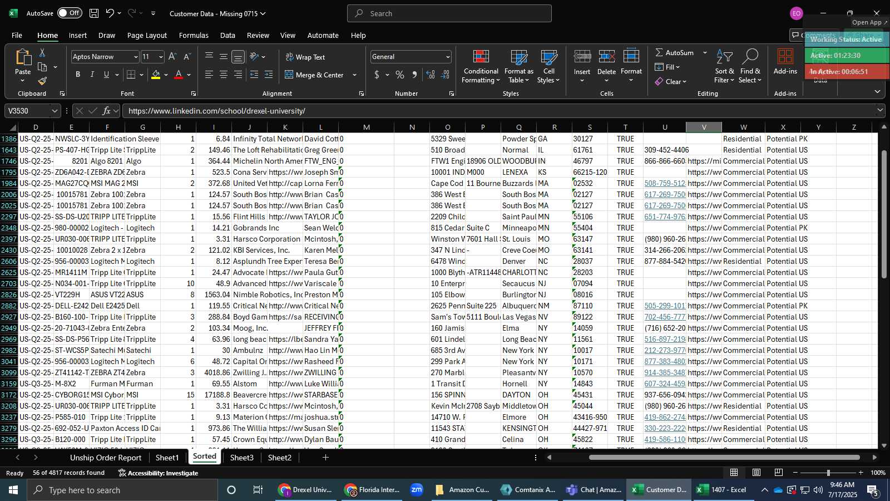Click the Center horizontal alignment icon
This screenshot has width=890, height=501.
click(224, 75)
